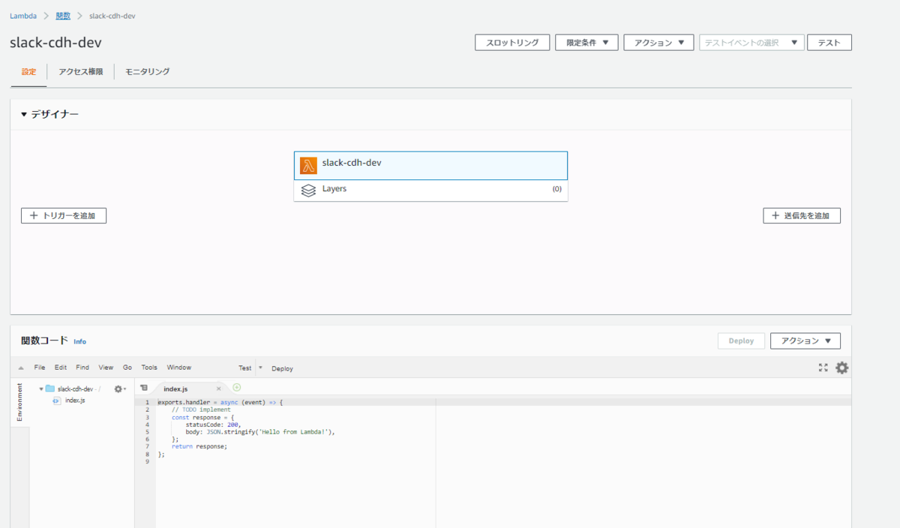900x528 pixels.
Task: Open the 関数コード アクション dropdown
Action: [x=805, y=340]
